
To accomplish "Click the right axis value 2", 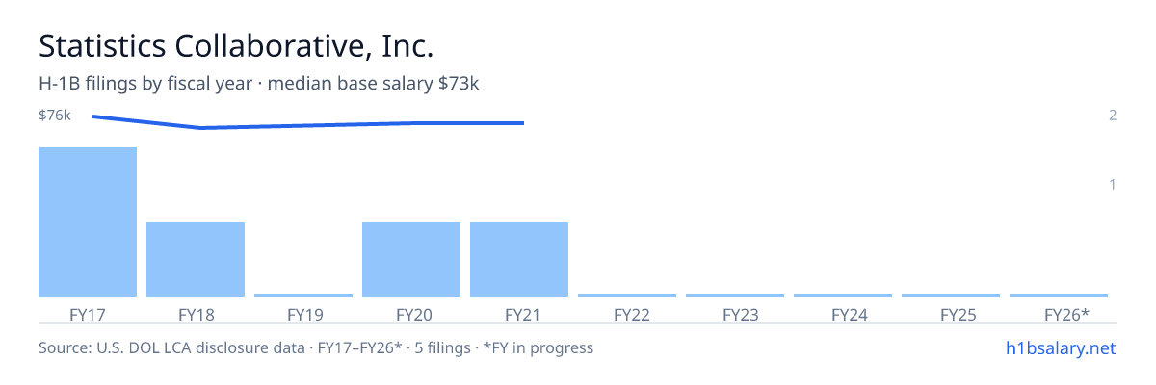I will pos(1113,115).
